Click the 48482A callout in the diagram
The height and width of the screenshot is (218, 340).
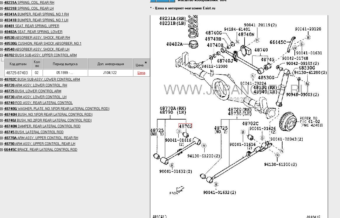tap(174, 44)
